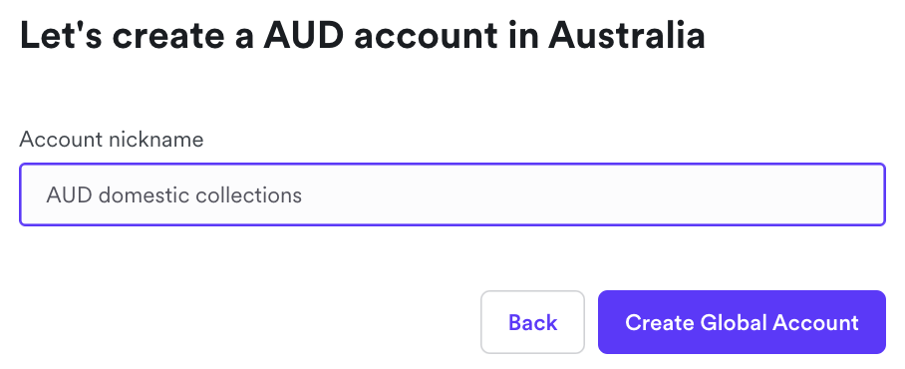905x369 pixels.
Task: Select the Account nickname label
Action: tap(112, 140)
